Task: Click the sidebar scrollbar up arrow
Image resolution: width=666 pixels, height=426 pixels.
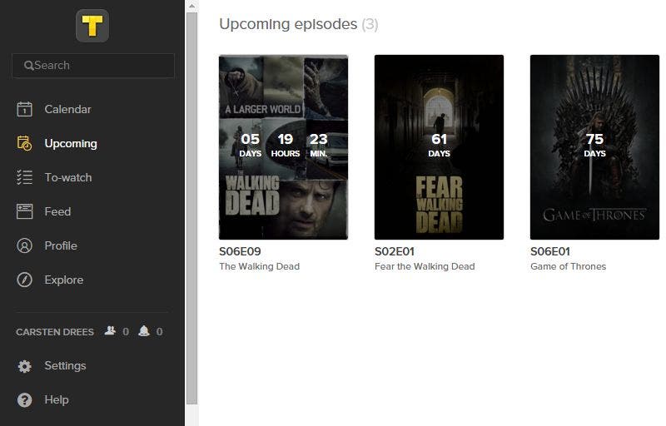Action: 192,6
